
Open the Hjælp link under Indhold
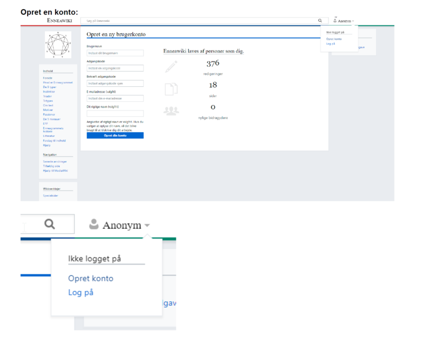click(47, 145)
